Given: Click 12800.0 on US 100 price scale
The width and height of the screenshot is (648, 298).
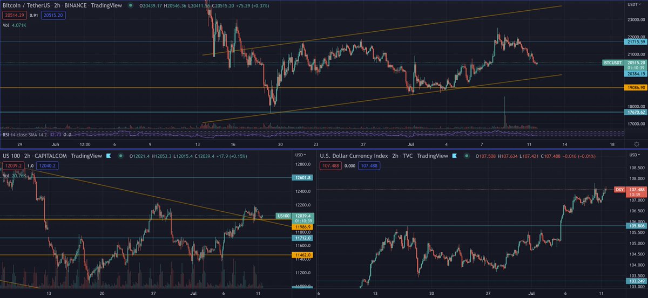Looking at the screenshot, I should 302,164.
